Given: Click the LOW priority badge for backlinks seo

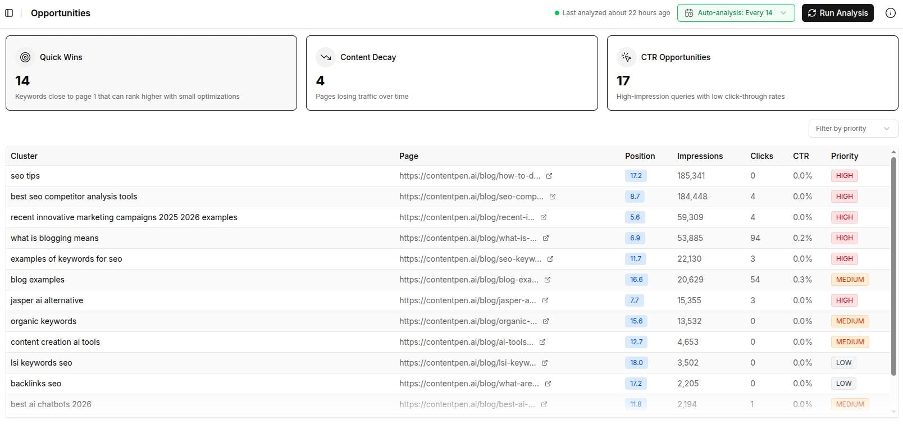Looking at the screenshot, I should pos(843,384).
